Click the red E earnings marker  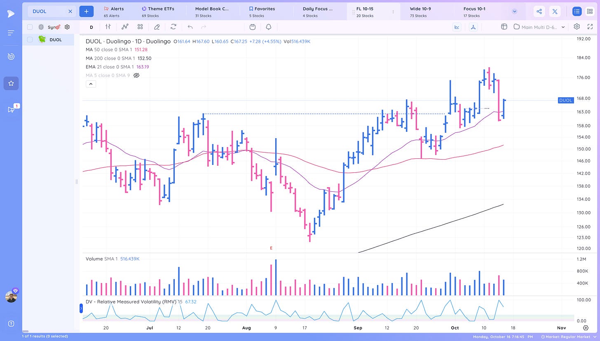tap(271, 248)
